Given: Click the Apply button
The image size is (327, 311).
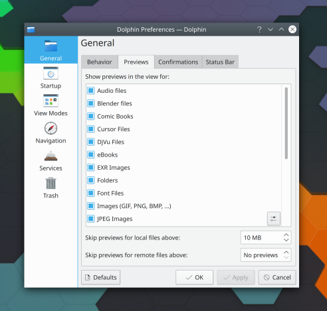Looking at the screenshot, I should tap(236, 277).
